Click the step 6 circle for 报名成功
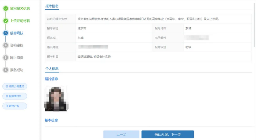This screenshot has height=140, width=256. [x=5, y=70]
